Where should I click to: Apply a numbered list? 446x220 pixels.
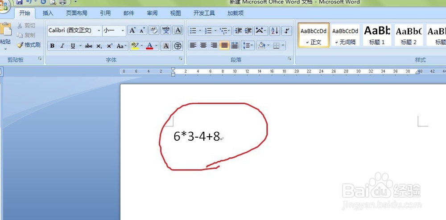point(208,30)
